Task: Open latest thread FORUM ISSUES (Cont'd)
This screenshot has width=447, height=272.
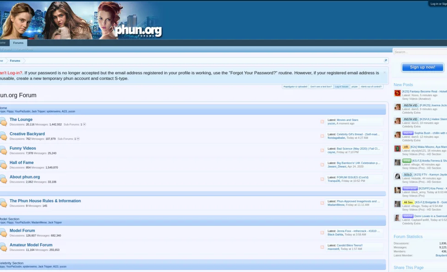Action: 352,177
